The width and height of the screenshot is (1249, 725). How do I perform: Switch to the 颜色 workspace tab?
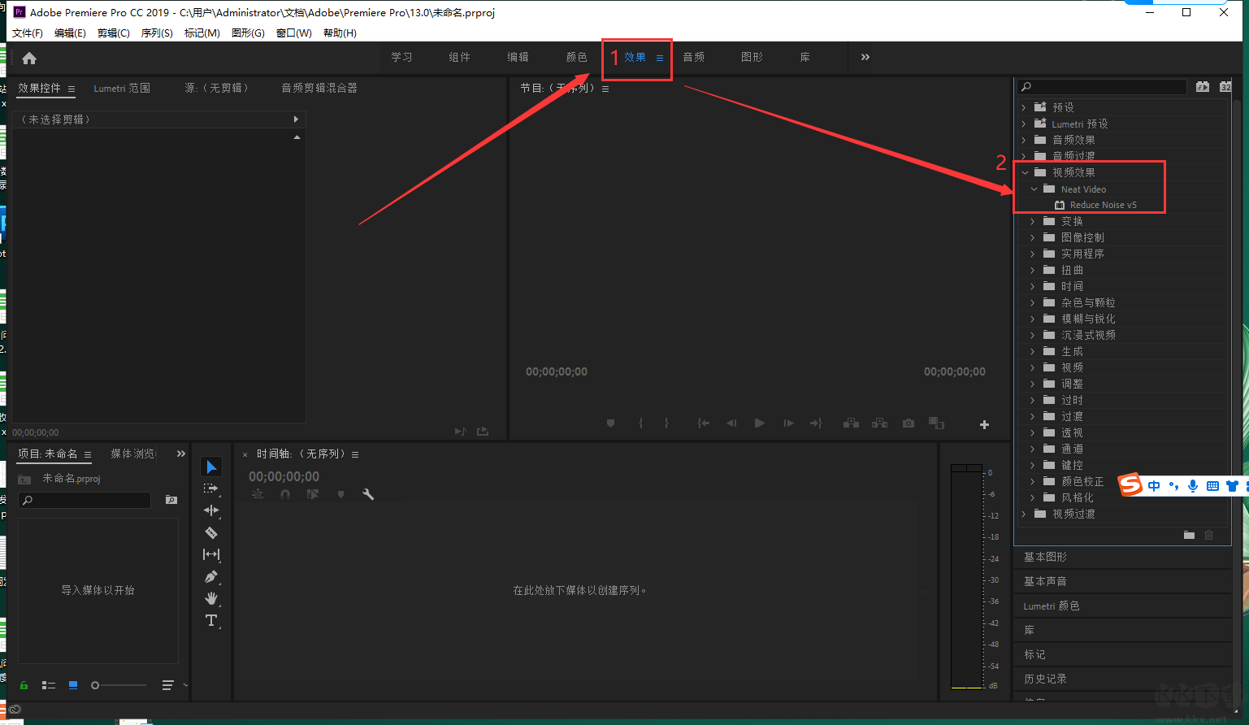point(576,57)
